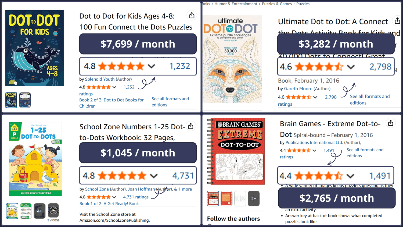Image resolution: width=403 pixels, height=227 pixels.
Task: Expand rating chevron beside 4,731 ratings
Action: (x=114, y=197)
